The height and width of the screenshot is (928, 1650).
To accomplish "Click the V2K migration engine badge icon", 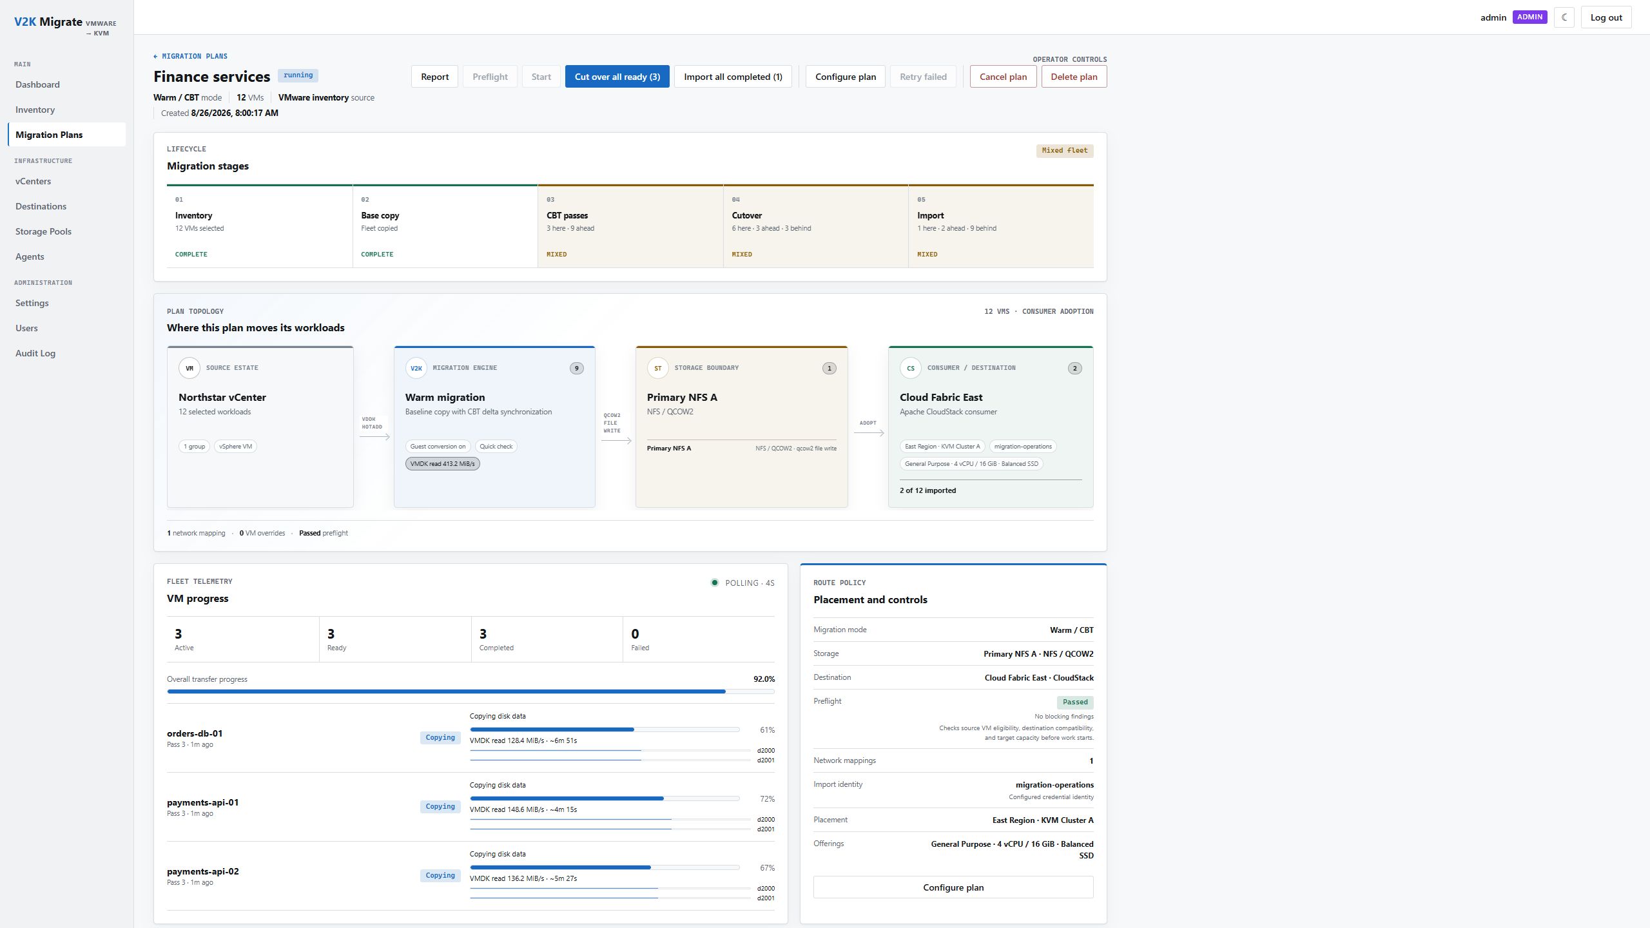I will tap(416, 369).
